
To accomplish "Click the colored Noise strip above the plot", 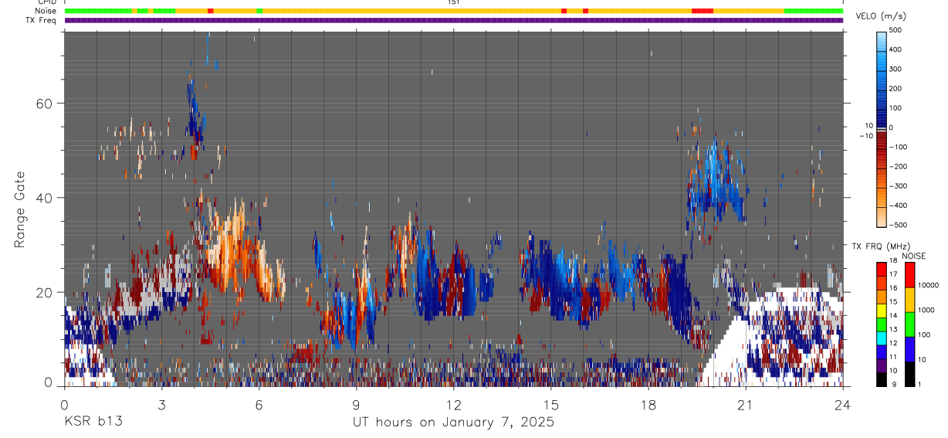I will (x=454, y=11).
